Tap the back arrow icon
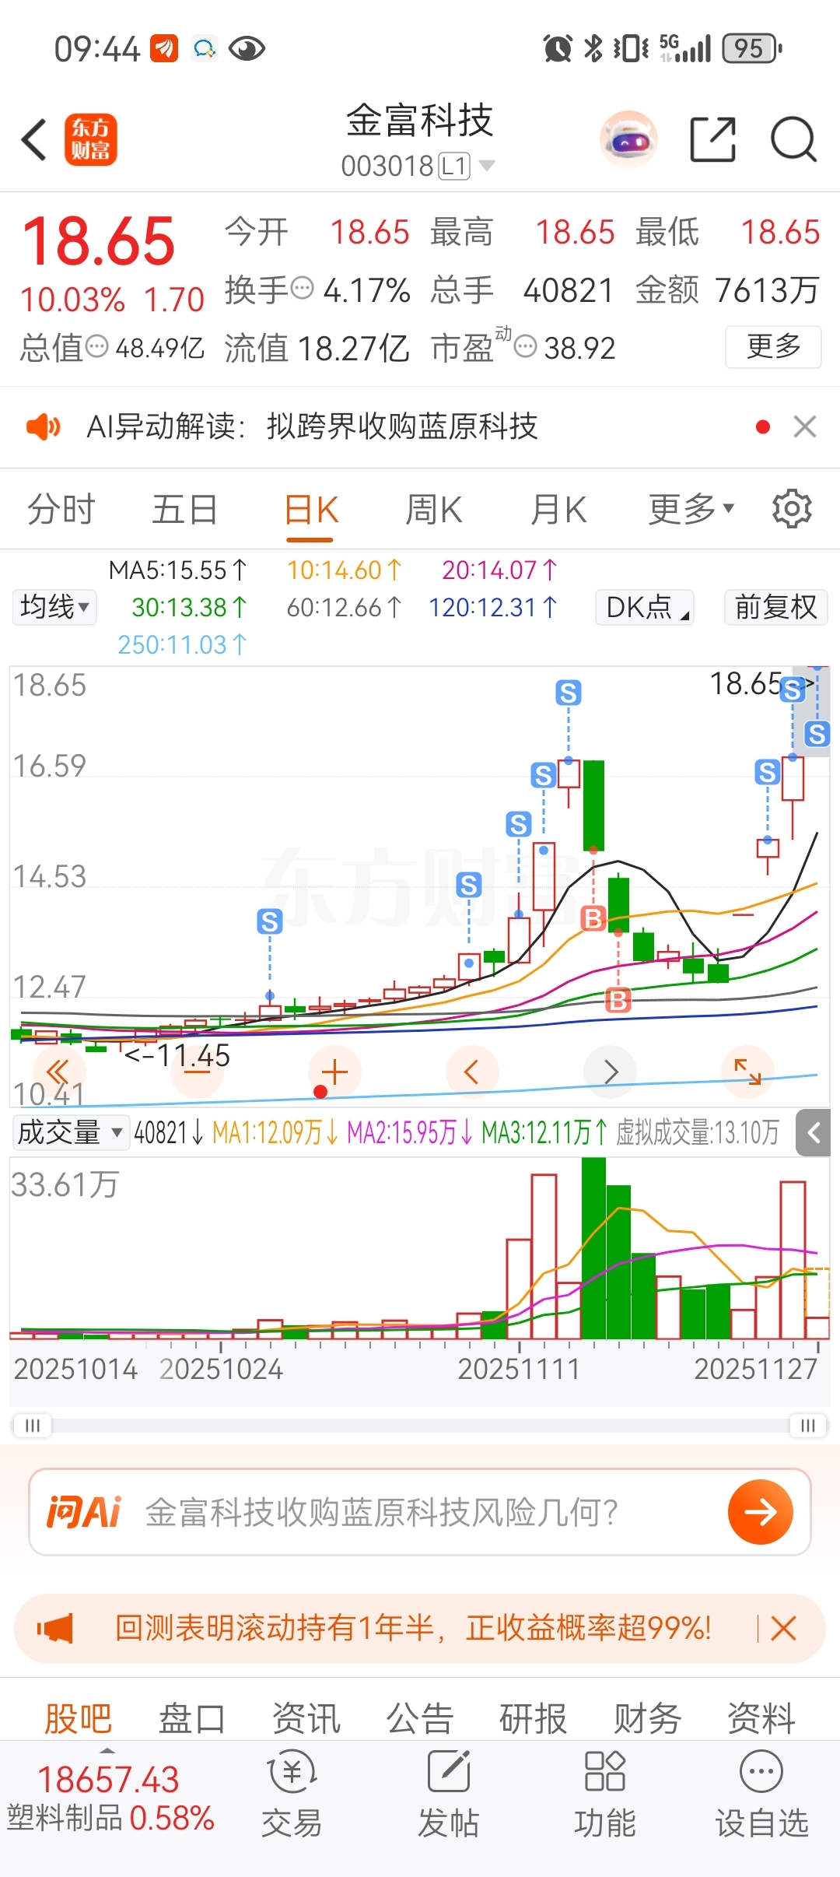The width and height of the screenshot is (840, 1877). click(34, 140)
